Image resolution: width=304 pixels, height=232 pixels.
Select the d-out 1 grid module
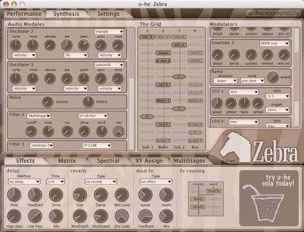[163, 61]
